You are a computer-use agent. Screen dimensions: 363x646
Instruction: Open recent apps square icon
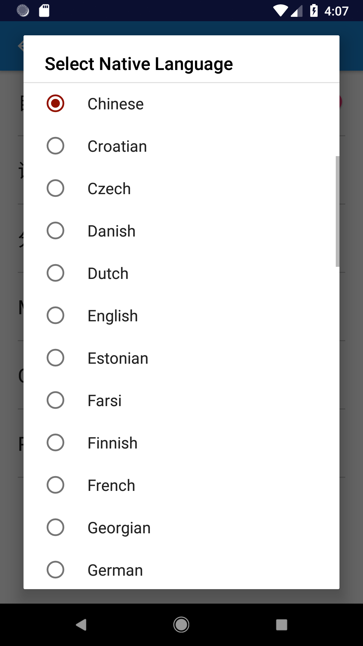tap(282, 625)
